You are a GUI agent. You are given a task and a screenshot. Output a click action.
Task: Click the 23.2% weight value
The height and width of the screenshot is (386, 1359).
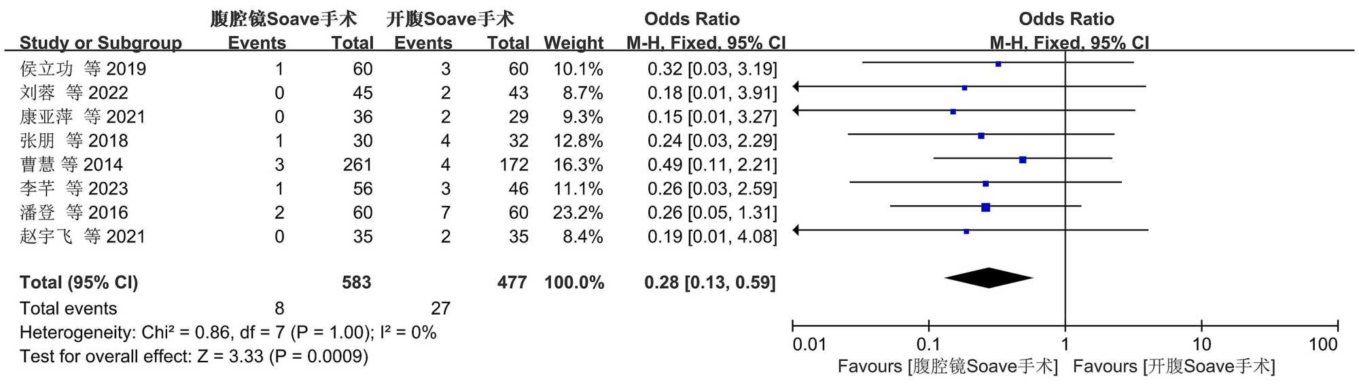(578, 213)
